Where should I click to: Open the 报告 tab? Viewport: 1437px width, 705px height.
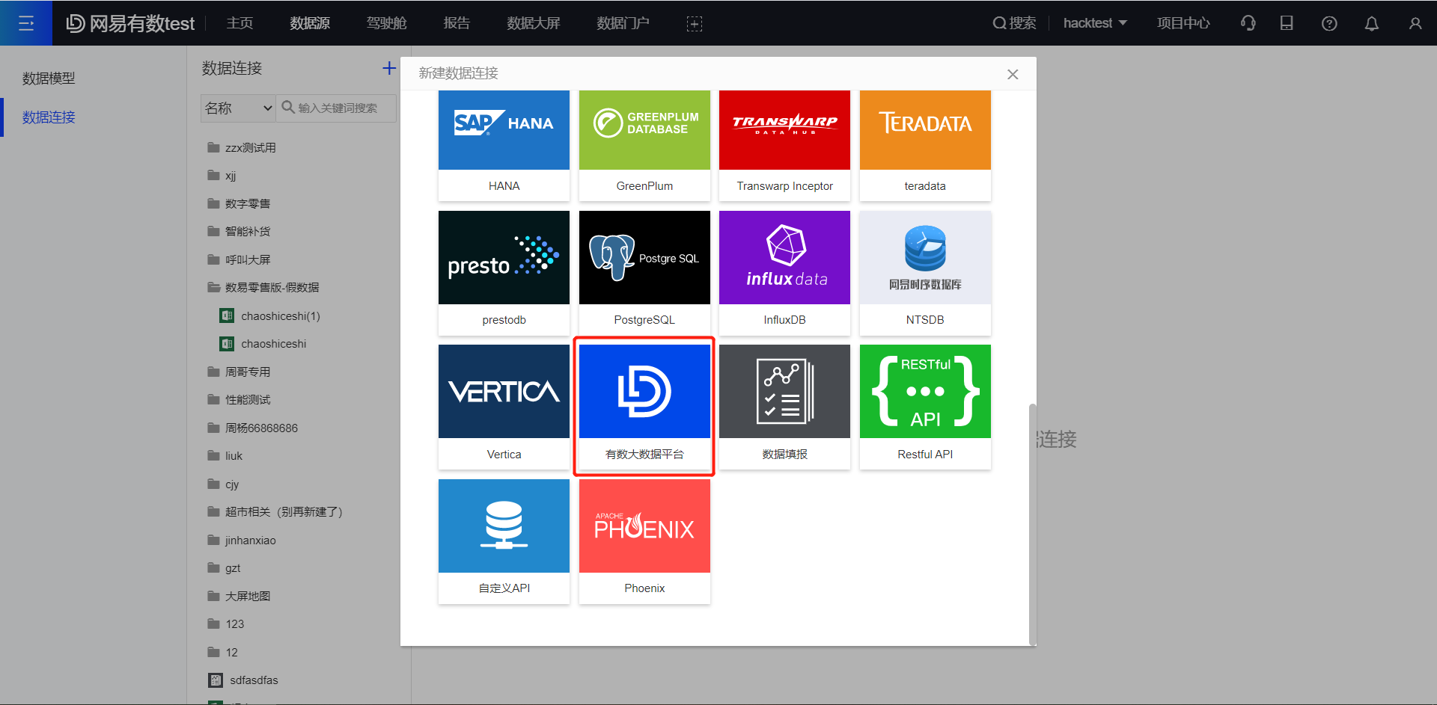tap(457, 23)
